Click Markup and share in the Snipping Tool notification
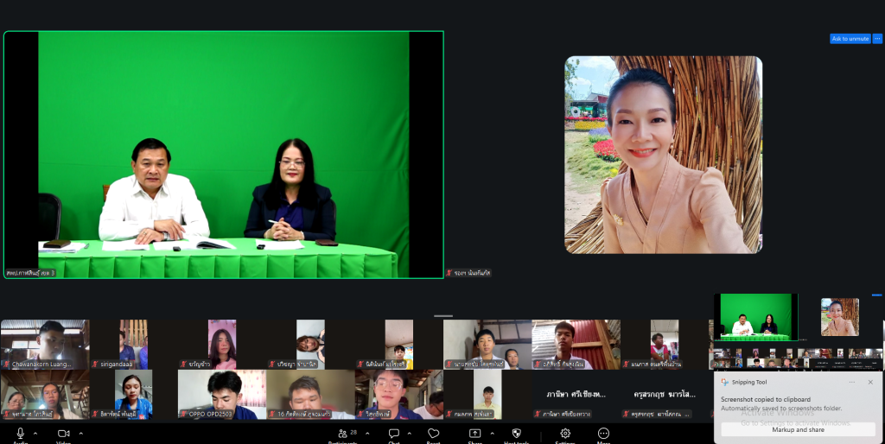 click(x=798, y=430)
